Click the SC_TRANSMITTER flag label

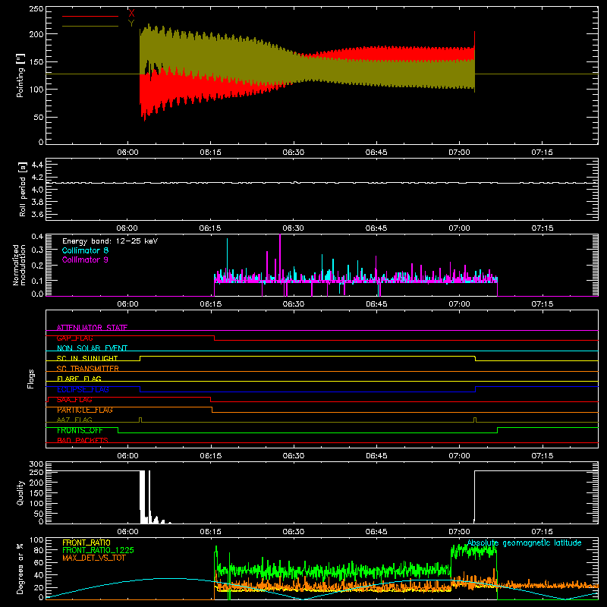(88, 369)
